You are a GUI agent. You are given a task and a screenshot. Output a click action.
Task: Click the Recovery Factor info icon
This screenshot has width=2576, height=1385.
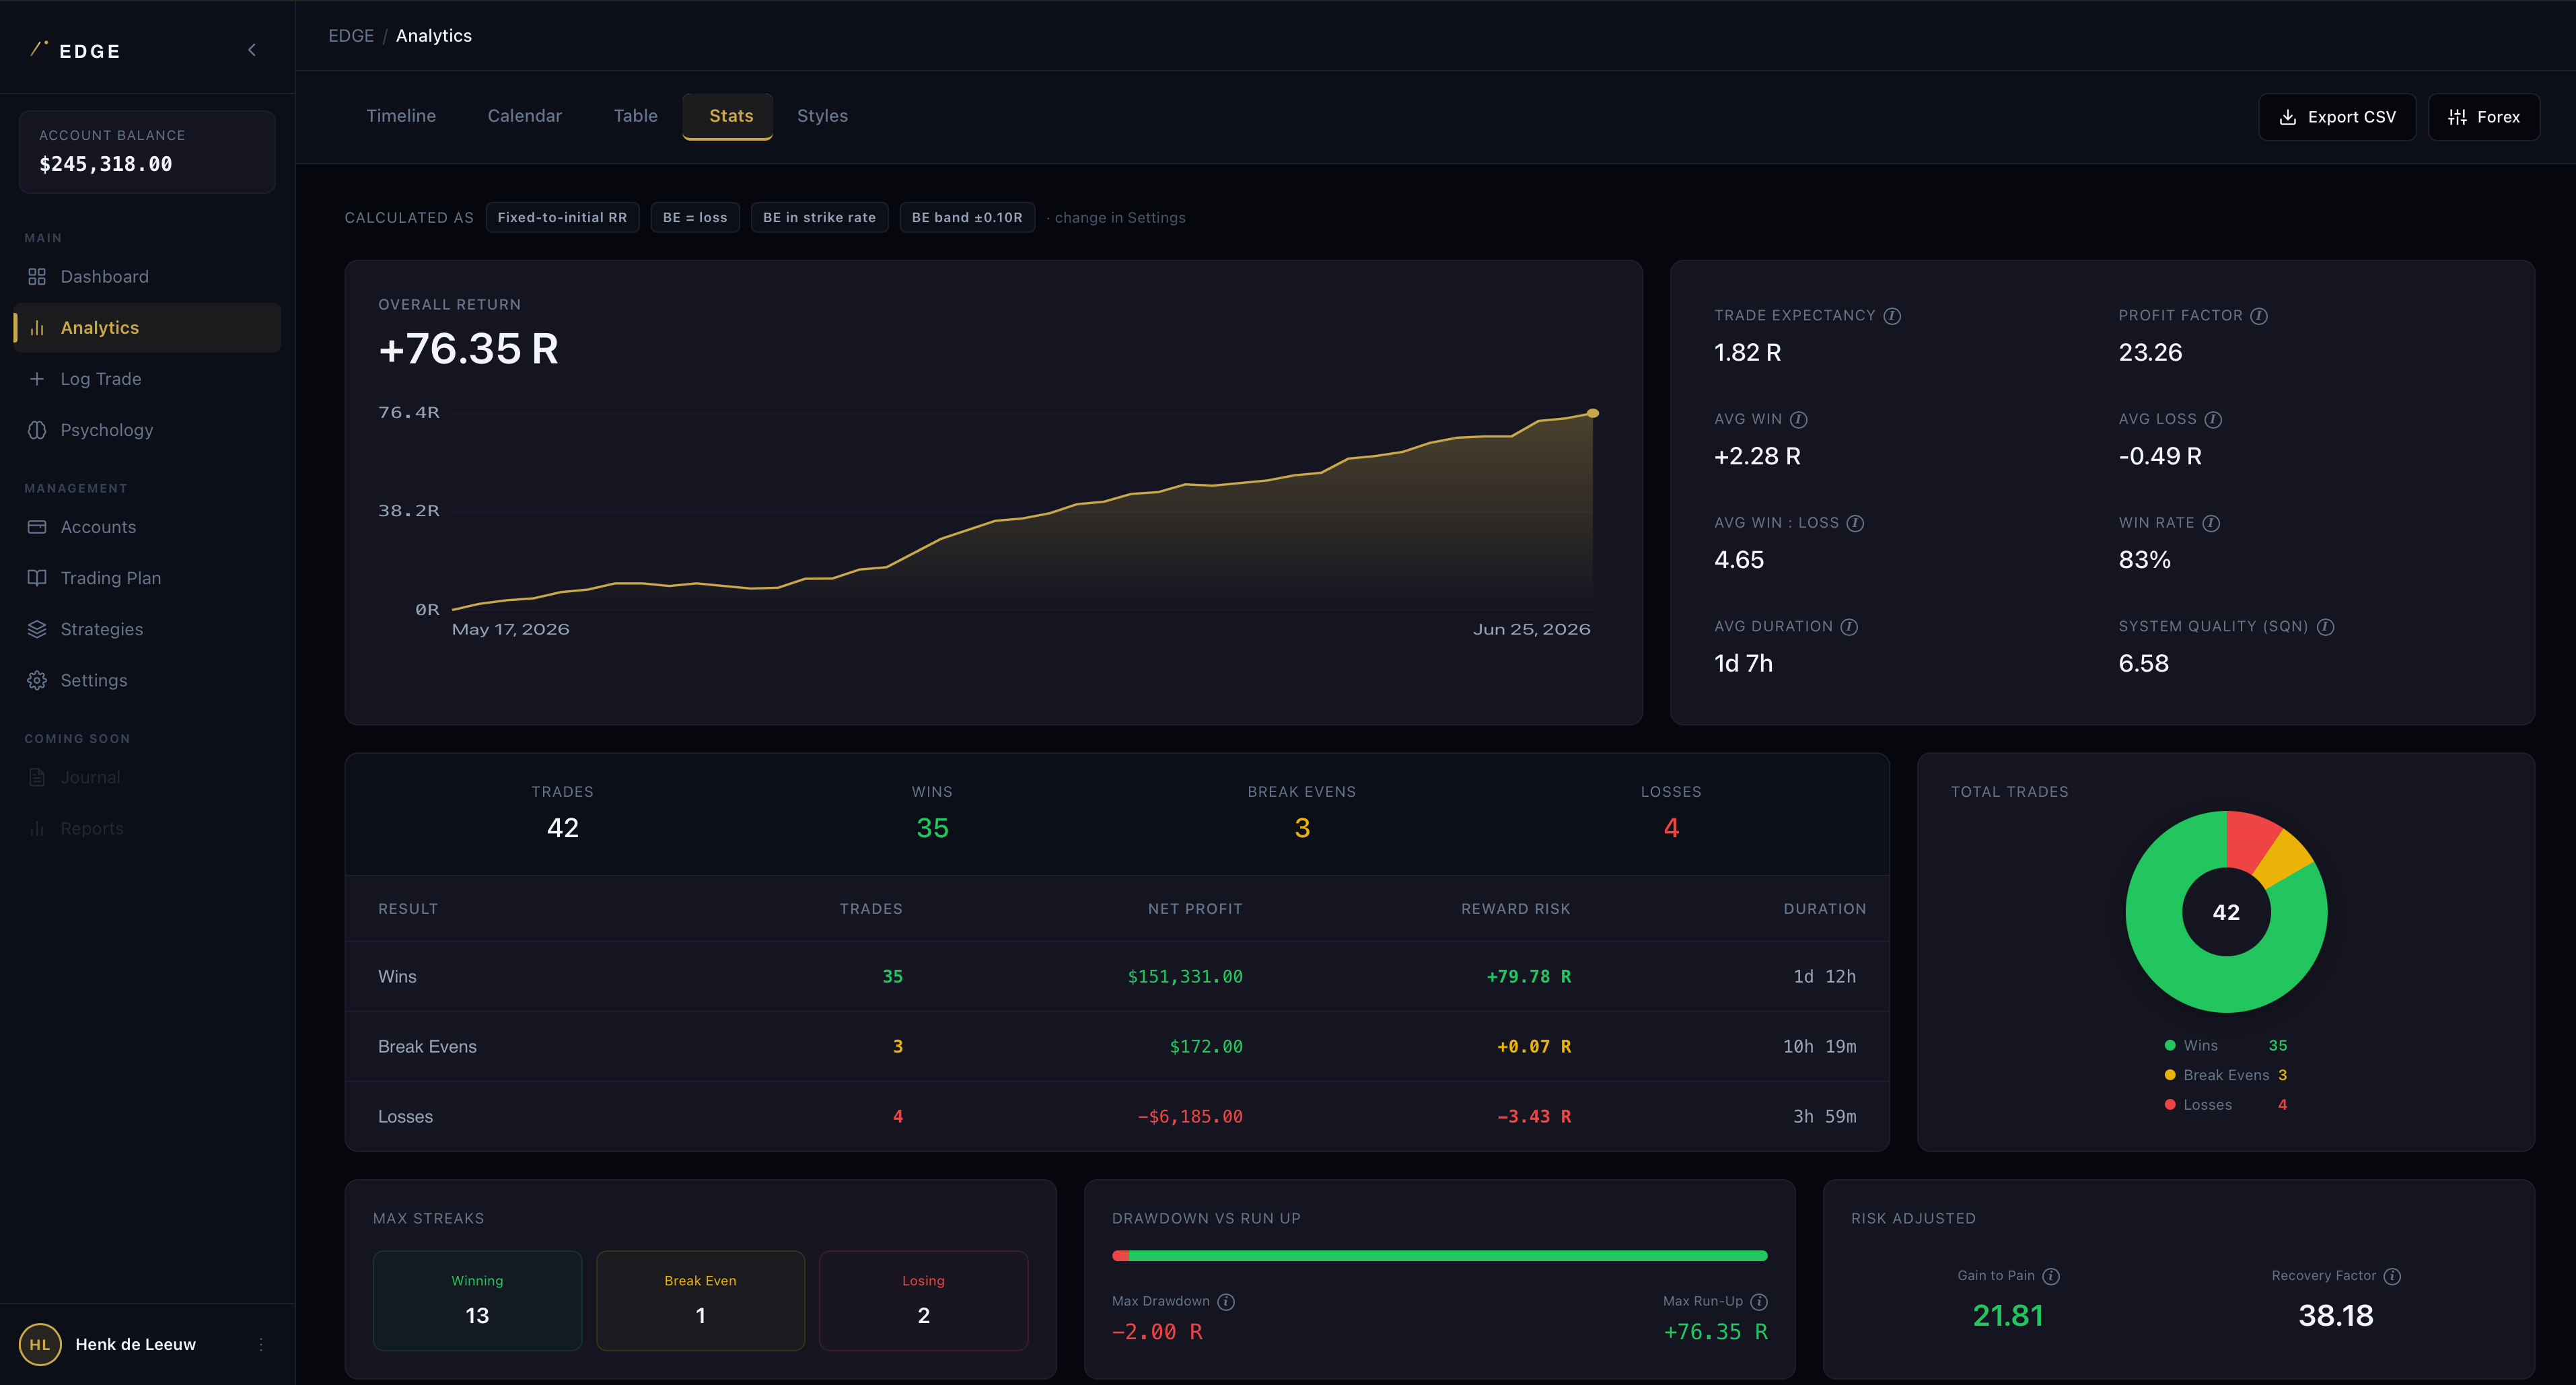(x=2392, y=1276)
